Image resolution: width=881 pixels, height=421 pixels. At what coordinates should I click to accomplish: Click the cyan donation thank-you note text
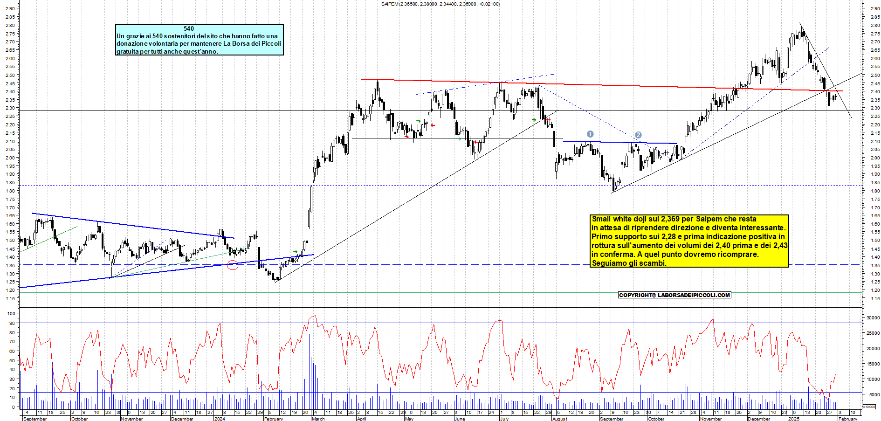coord(199,43)
